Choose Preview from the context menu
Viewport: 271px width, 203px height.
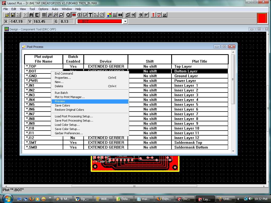tap(90, 101)
